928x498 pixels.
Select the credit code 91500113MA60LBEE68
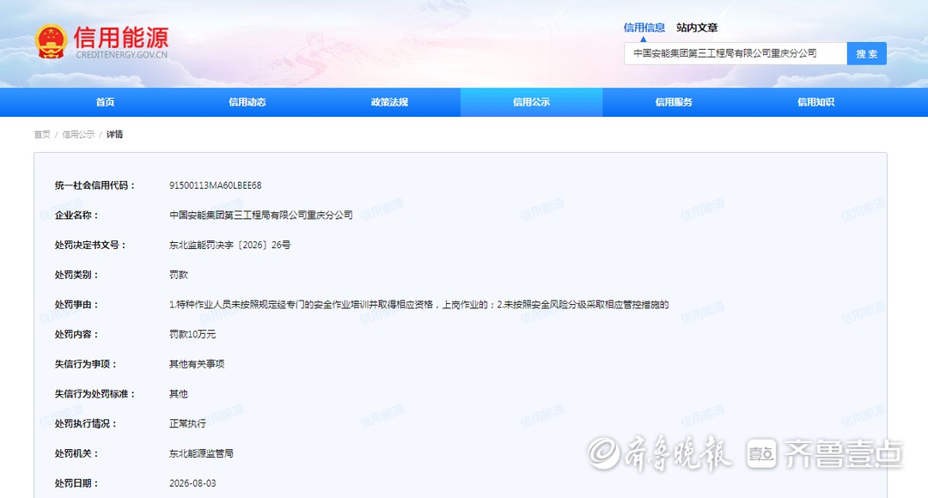click(x=216, y=185)
